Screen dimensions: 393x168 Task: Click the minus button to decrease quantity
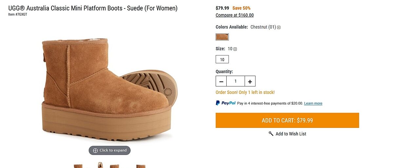[x=221, y=81]
